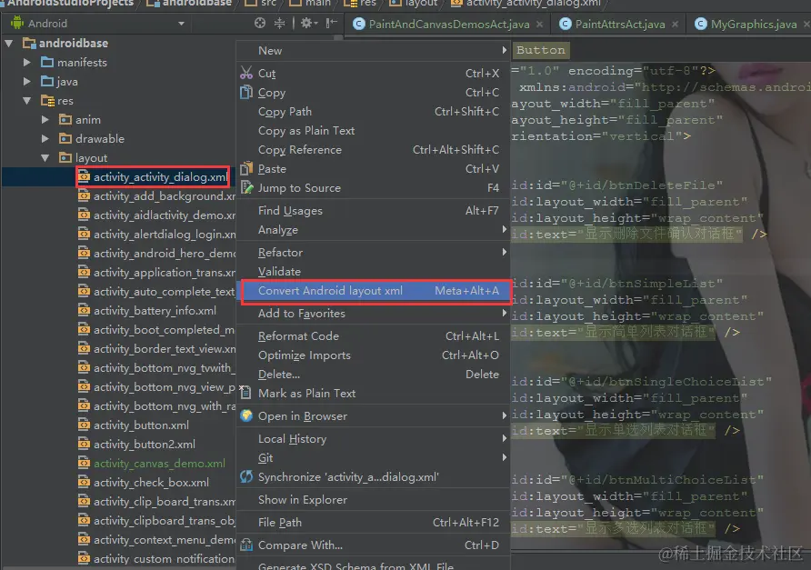The image size is (811, 570).
Task: Expand the manifests folder
Action: 27,63
